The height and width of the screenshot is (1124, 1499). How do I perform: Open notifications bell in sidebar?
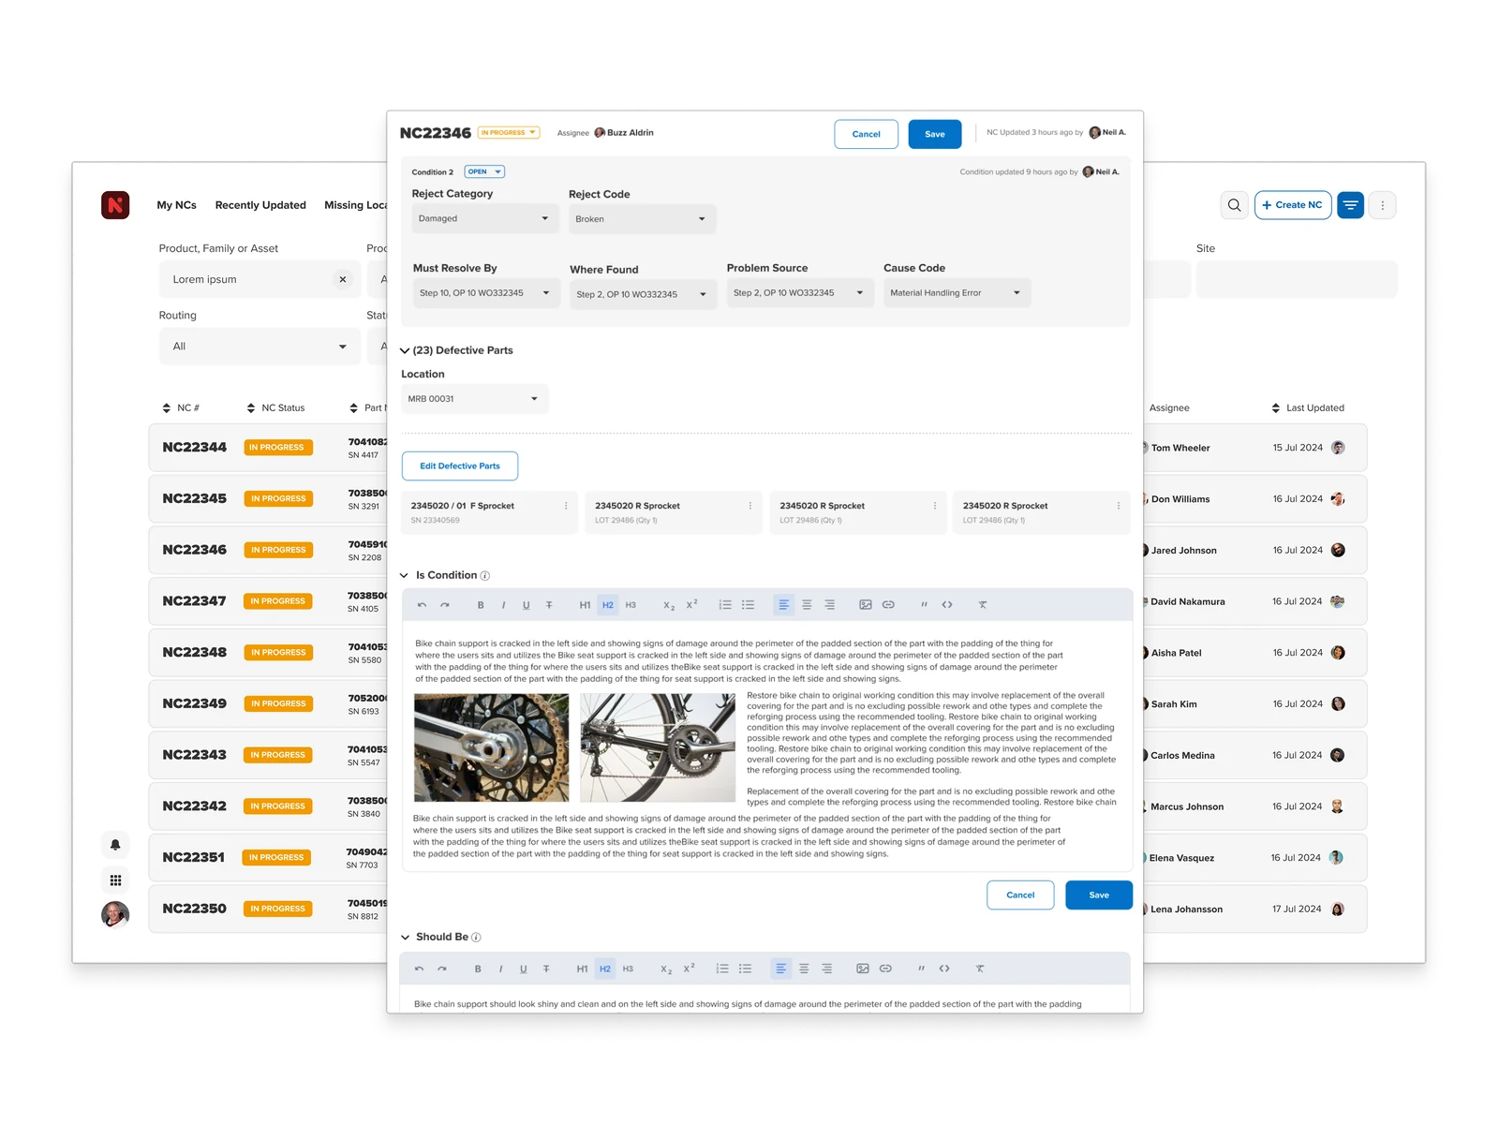point(115,845)
